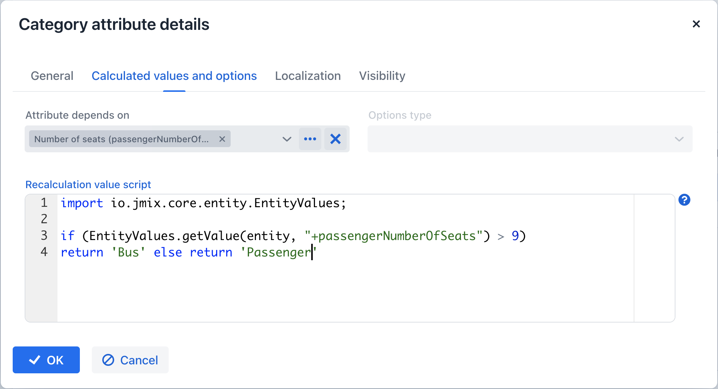Close the Category attribute details dialog
718x389 pixels.
tap(696, 24)
